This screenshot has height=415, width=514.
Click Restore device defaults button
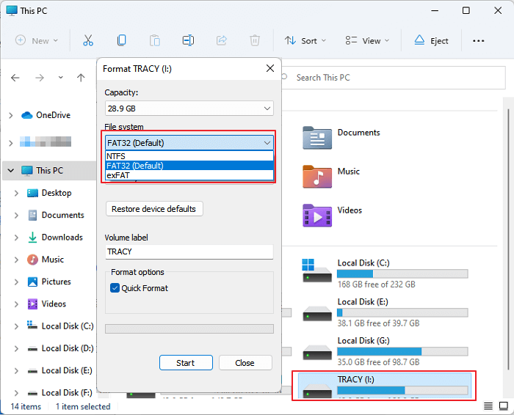[x=154, y=209]
